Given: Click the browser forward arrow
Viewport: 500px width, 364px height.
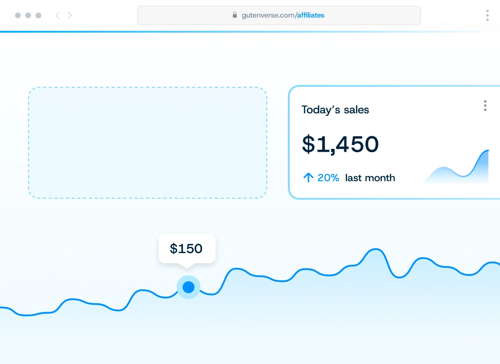Looking at the screenshot, I should (70, 15).
